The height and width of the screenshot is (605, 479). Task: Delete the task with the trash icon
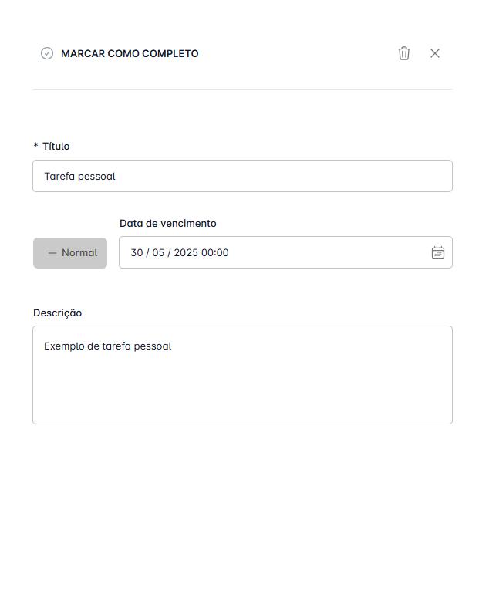point(404,53)
